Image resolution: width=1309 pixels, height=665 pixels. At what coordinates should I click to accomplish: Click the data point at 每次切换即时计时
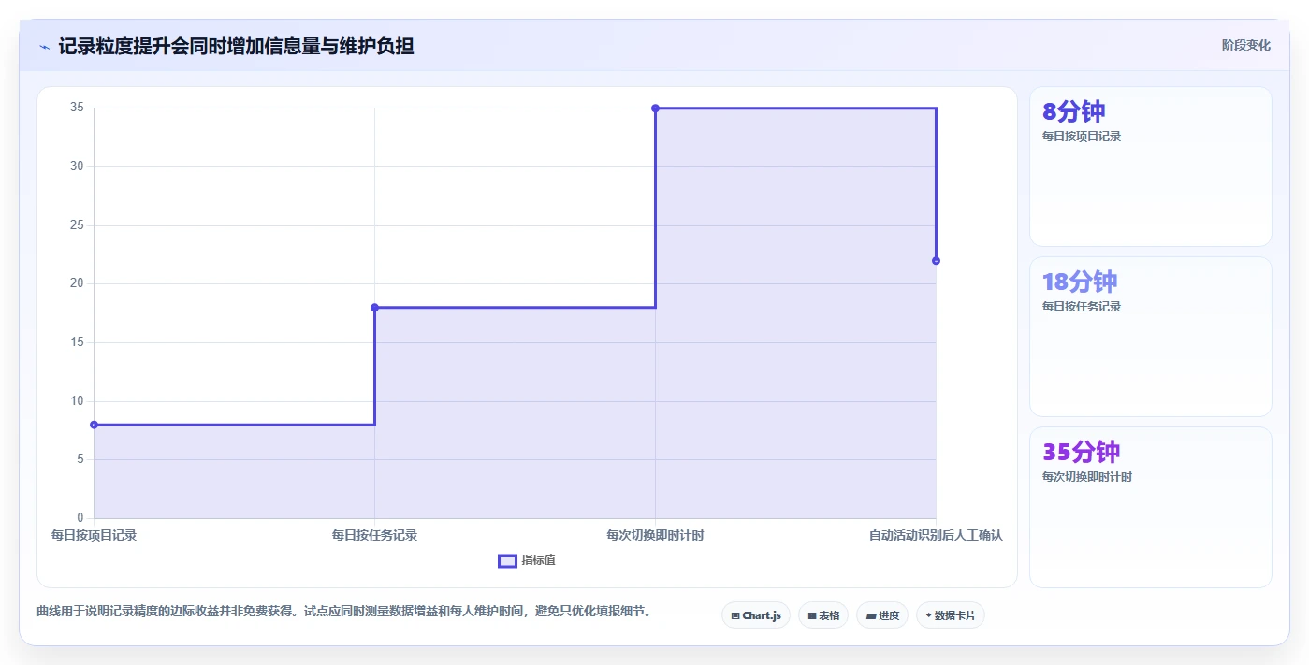coord(655,108)
